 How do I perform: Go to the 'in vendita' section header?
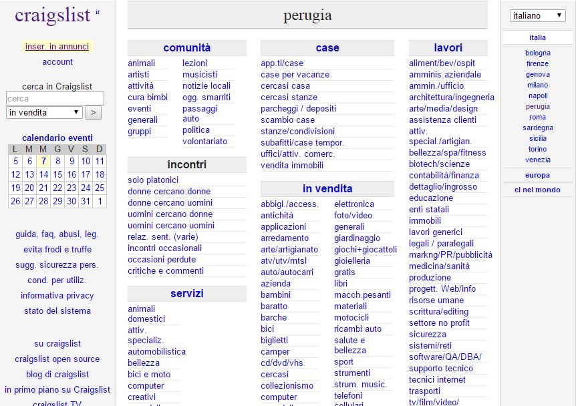click(x=327, y=189)
